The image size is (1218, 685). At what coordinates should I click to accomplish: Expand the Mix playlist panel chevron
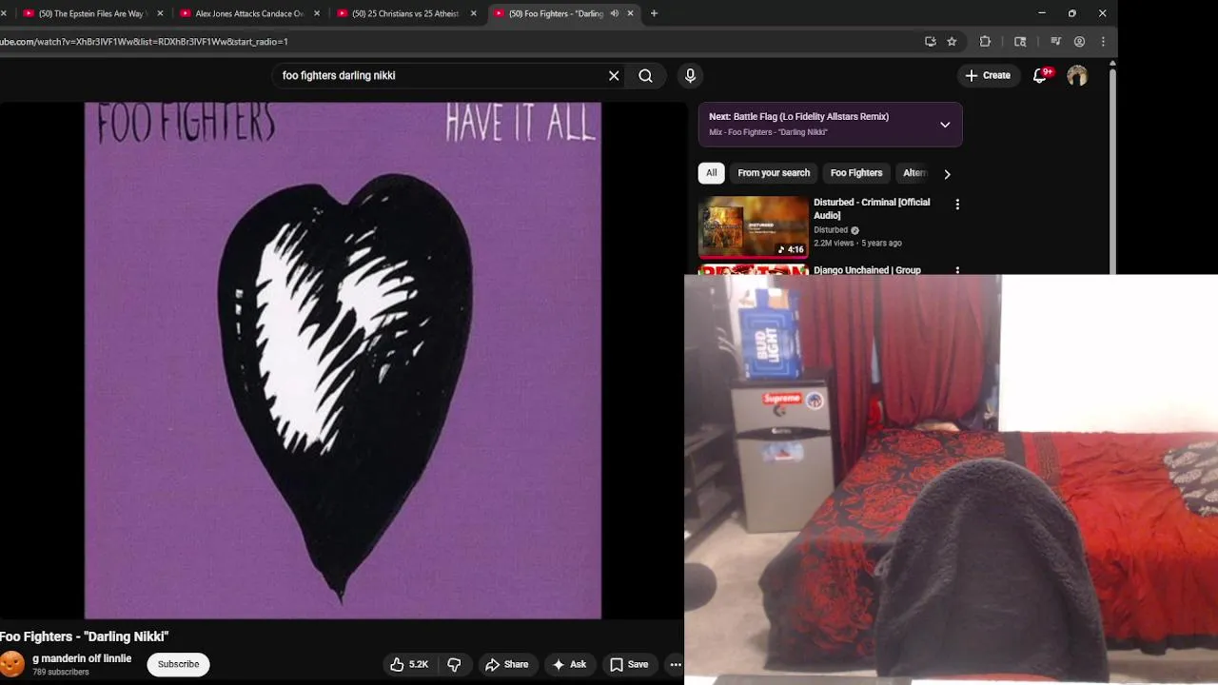click(945, 125)
